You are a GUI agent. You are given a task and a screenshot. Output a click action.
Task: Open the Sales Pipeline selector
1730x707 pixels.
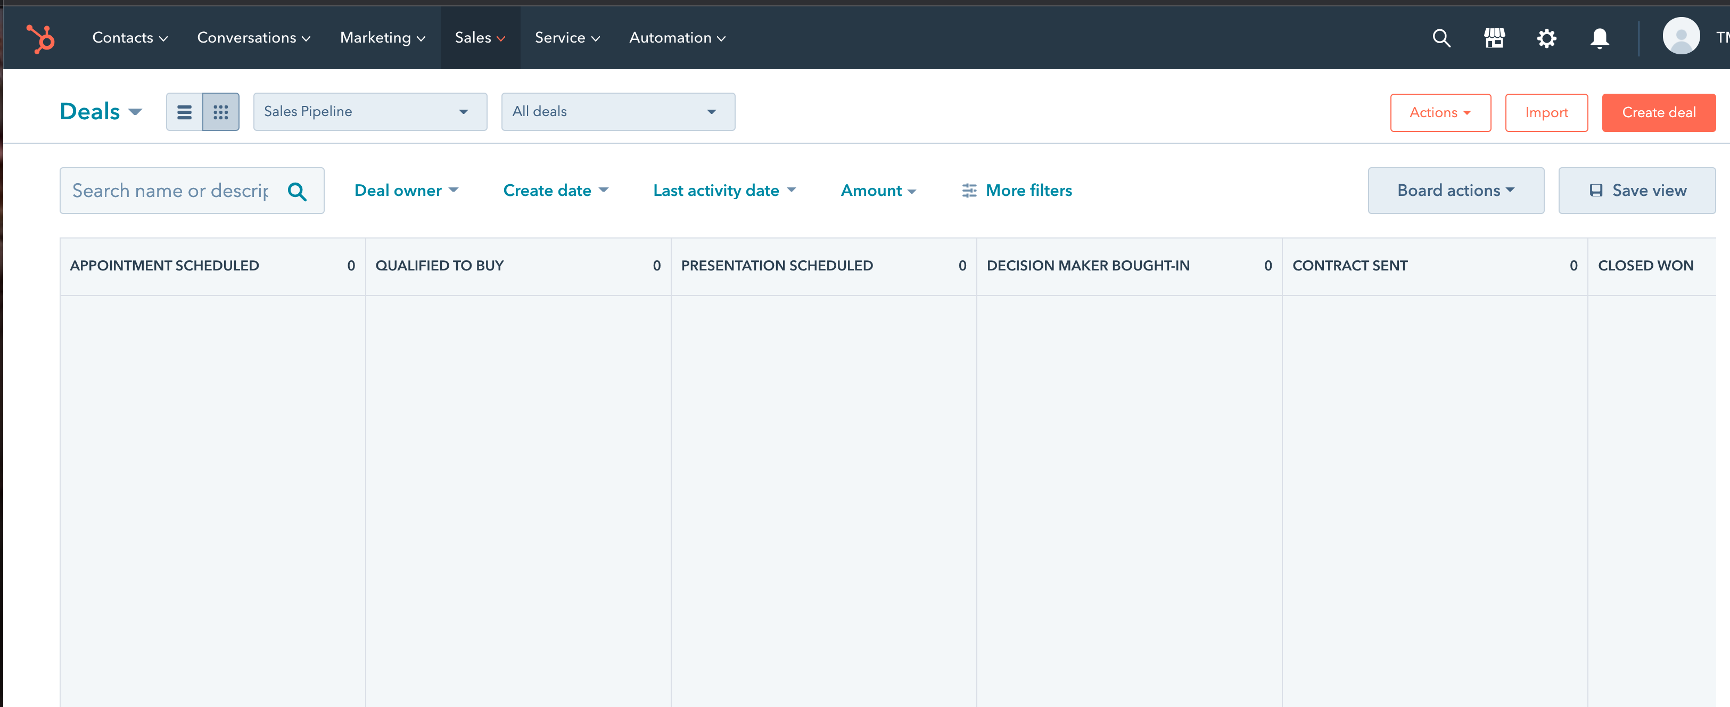[370, 111]
